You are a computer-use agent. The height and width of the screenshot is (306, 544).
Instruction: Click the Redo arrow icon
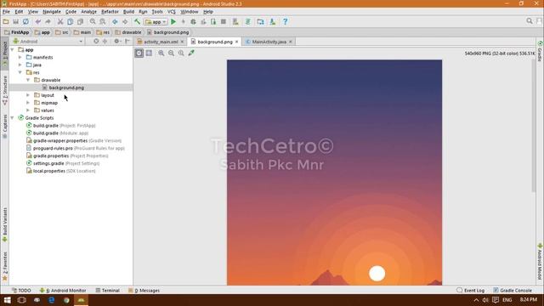[x=48, y=21]
